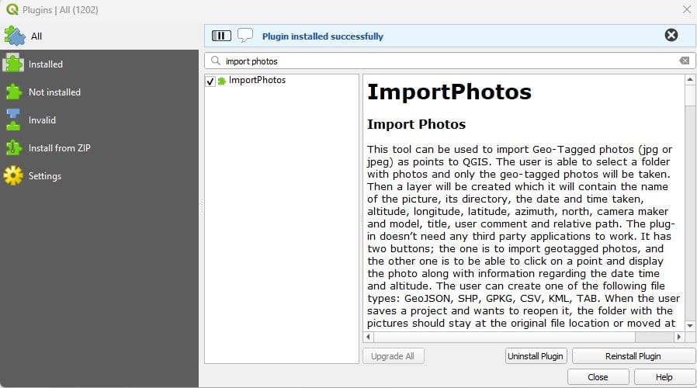Click the puzzle icon beside Not installed
Image resolution: width=697 pixels, height=388 pixels.
point(13,92)
